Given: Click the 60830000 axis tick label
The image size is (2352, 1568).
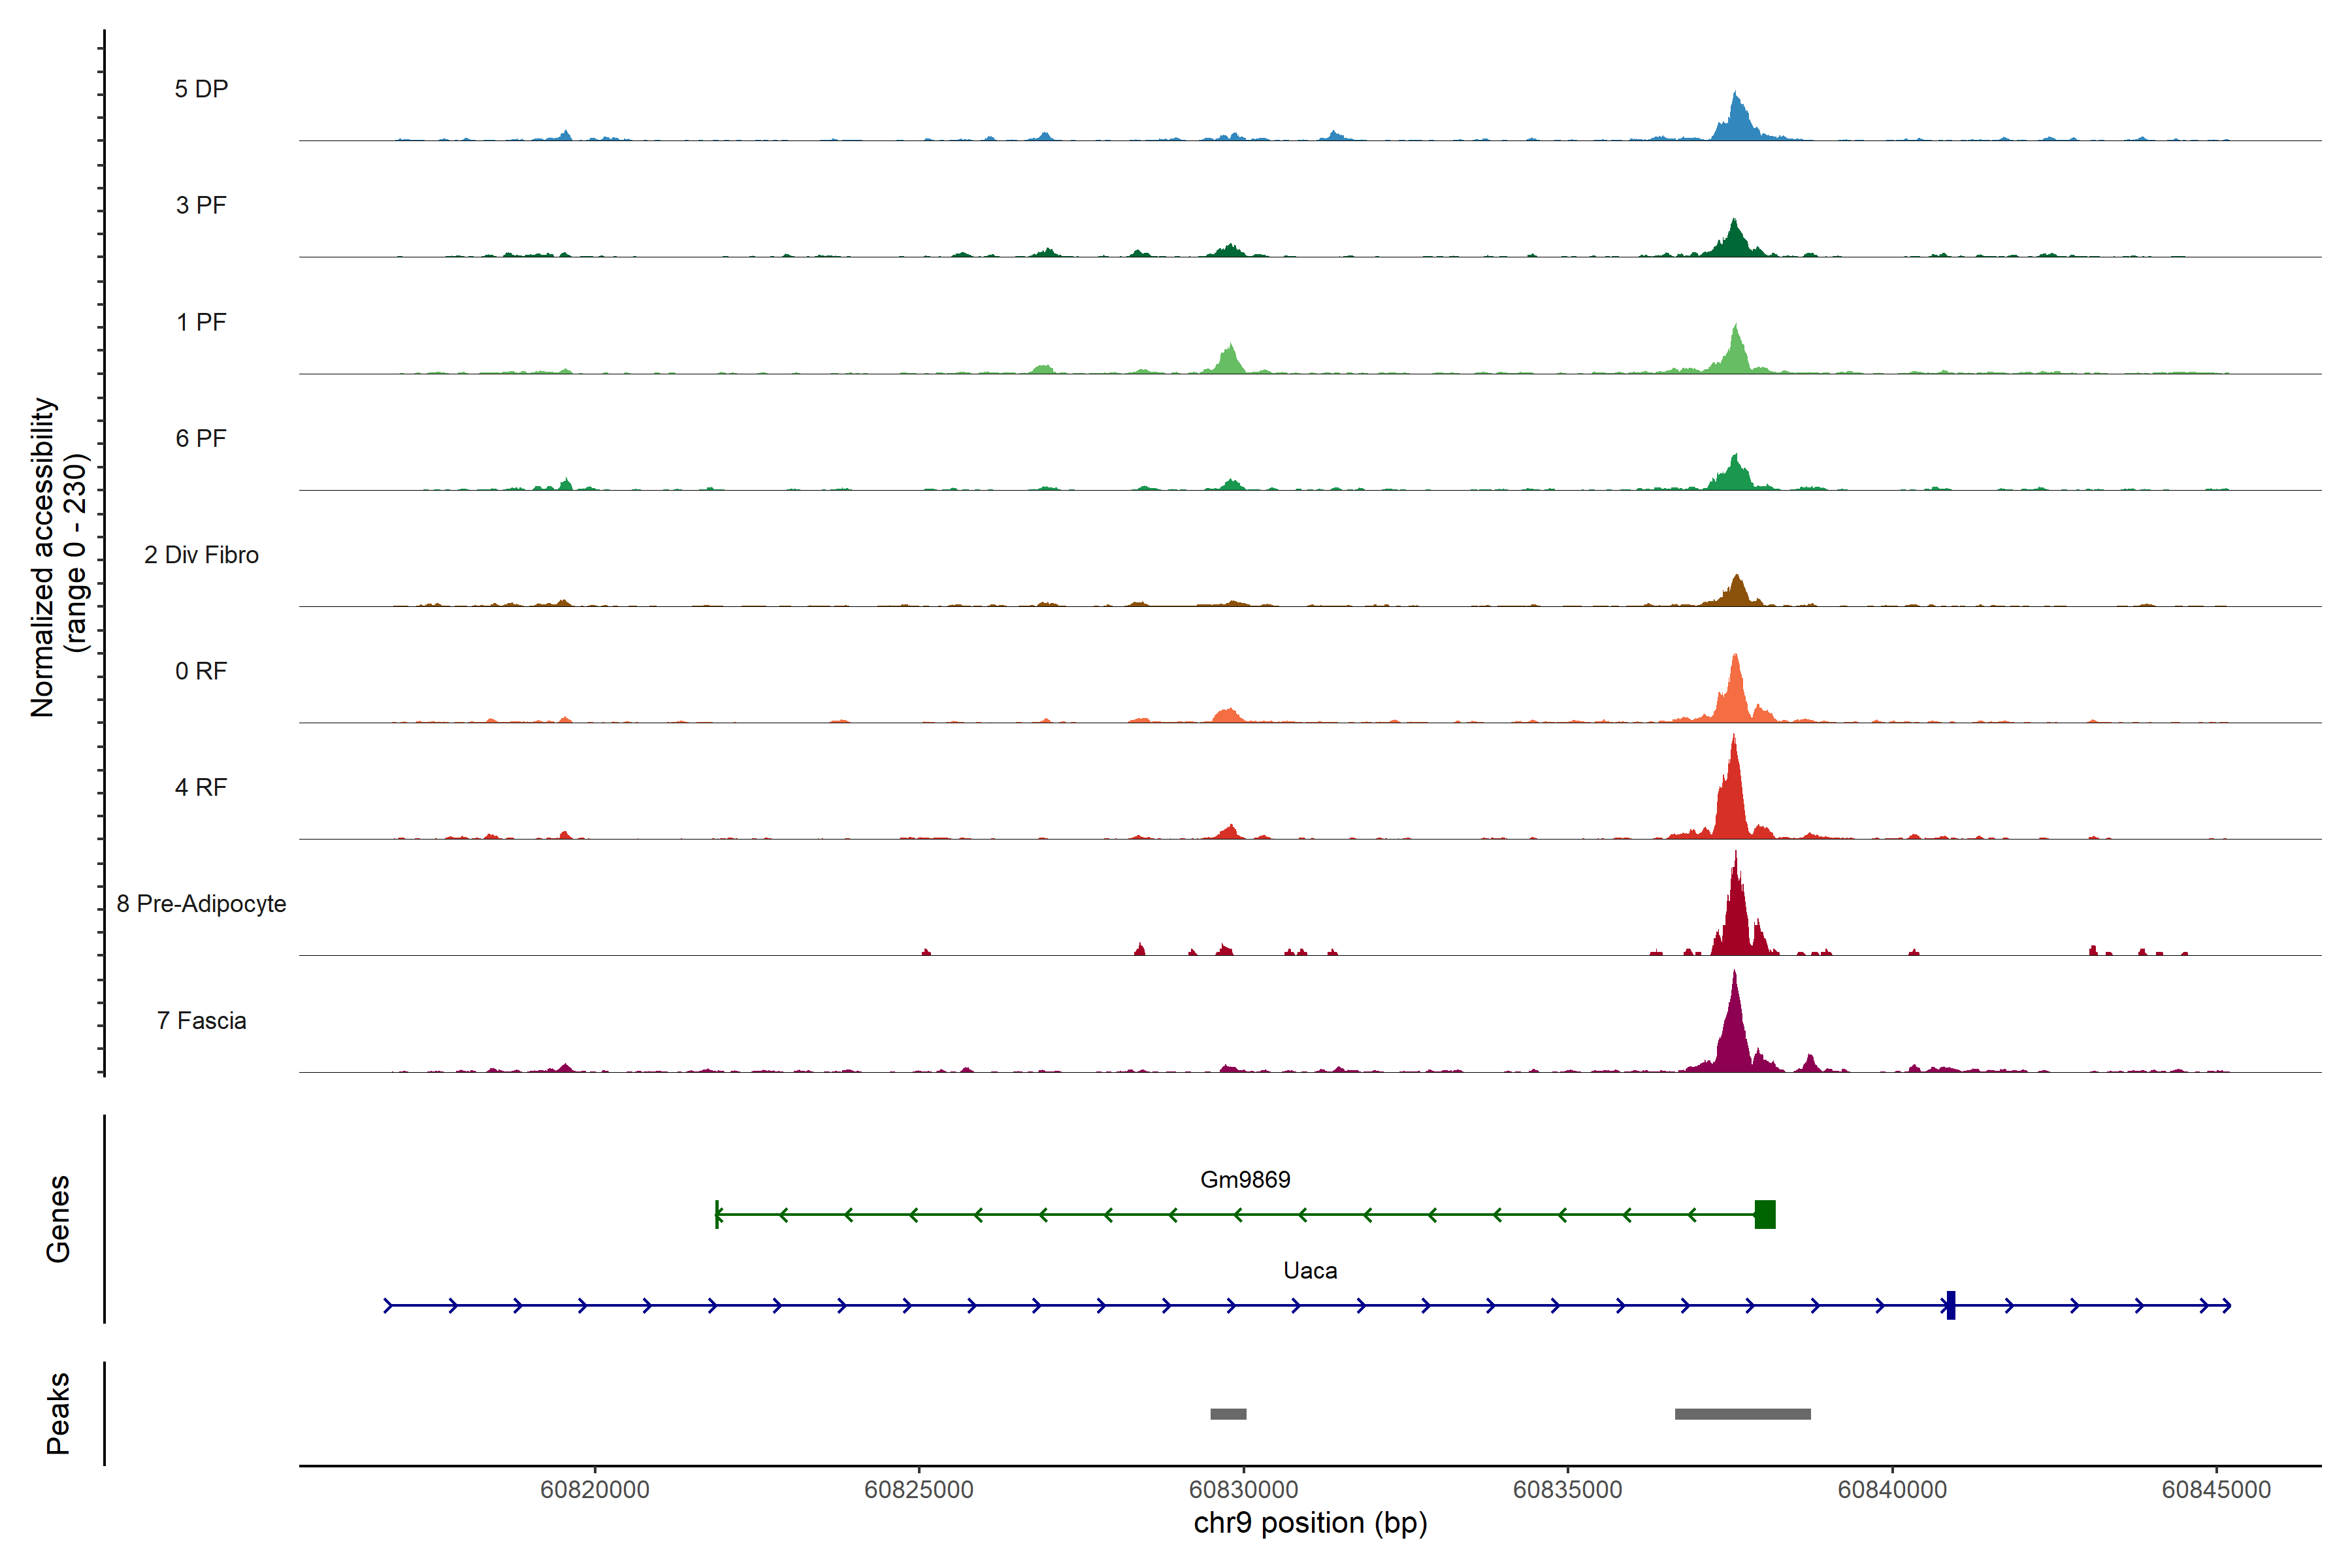Looking at the screenshot, I should click(1243, 1489).
